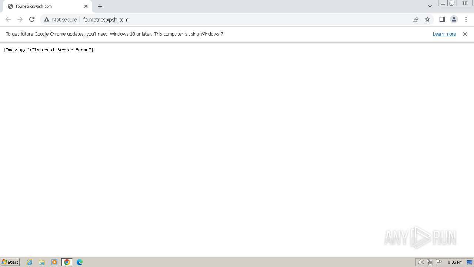Open the Chrome side panel
474x267 pixels.
pyautogui.click(x=442, y=19)
